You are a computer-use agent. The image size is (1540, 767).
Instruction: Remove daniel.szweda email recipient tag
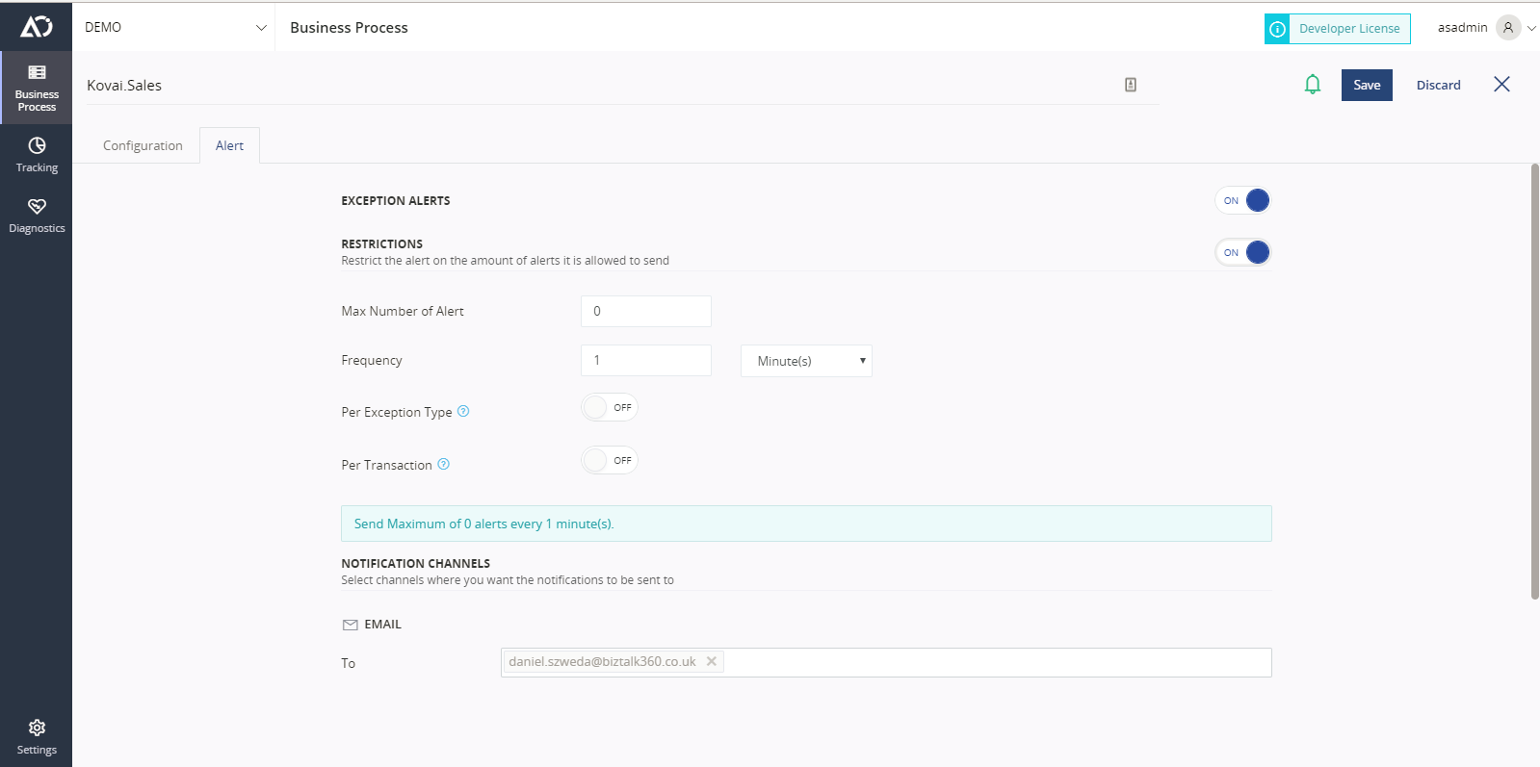[712, 661]
